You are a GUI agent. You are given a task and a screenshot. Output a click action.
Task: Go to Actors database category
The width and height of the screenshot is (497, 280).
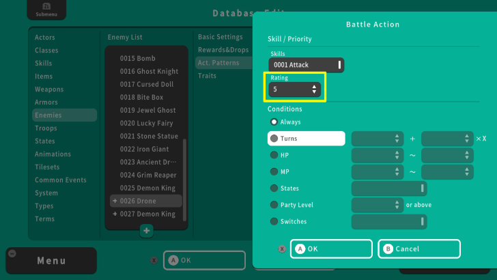point(44,38)
